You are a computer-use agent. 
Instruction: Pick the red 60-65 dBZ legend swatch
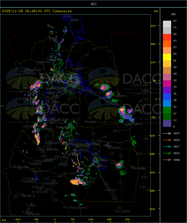167,37
